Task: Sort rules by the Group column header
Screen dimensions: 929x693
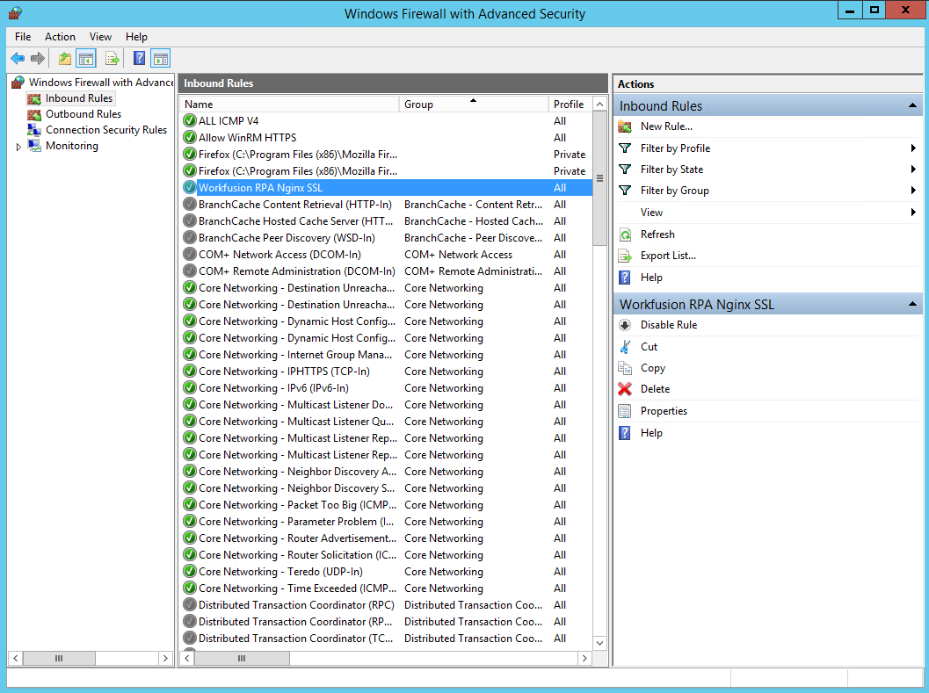Action: (474, 105)
